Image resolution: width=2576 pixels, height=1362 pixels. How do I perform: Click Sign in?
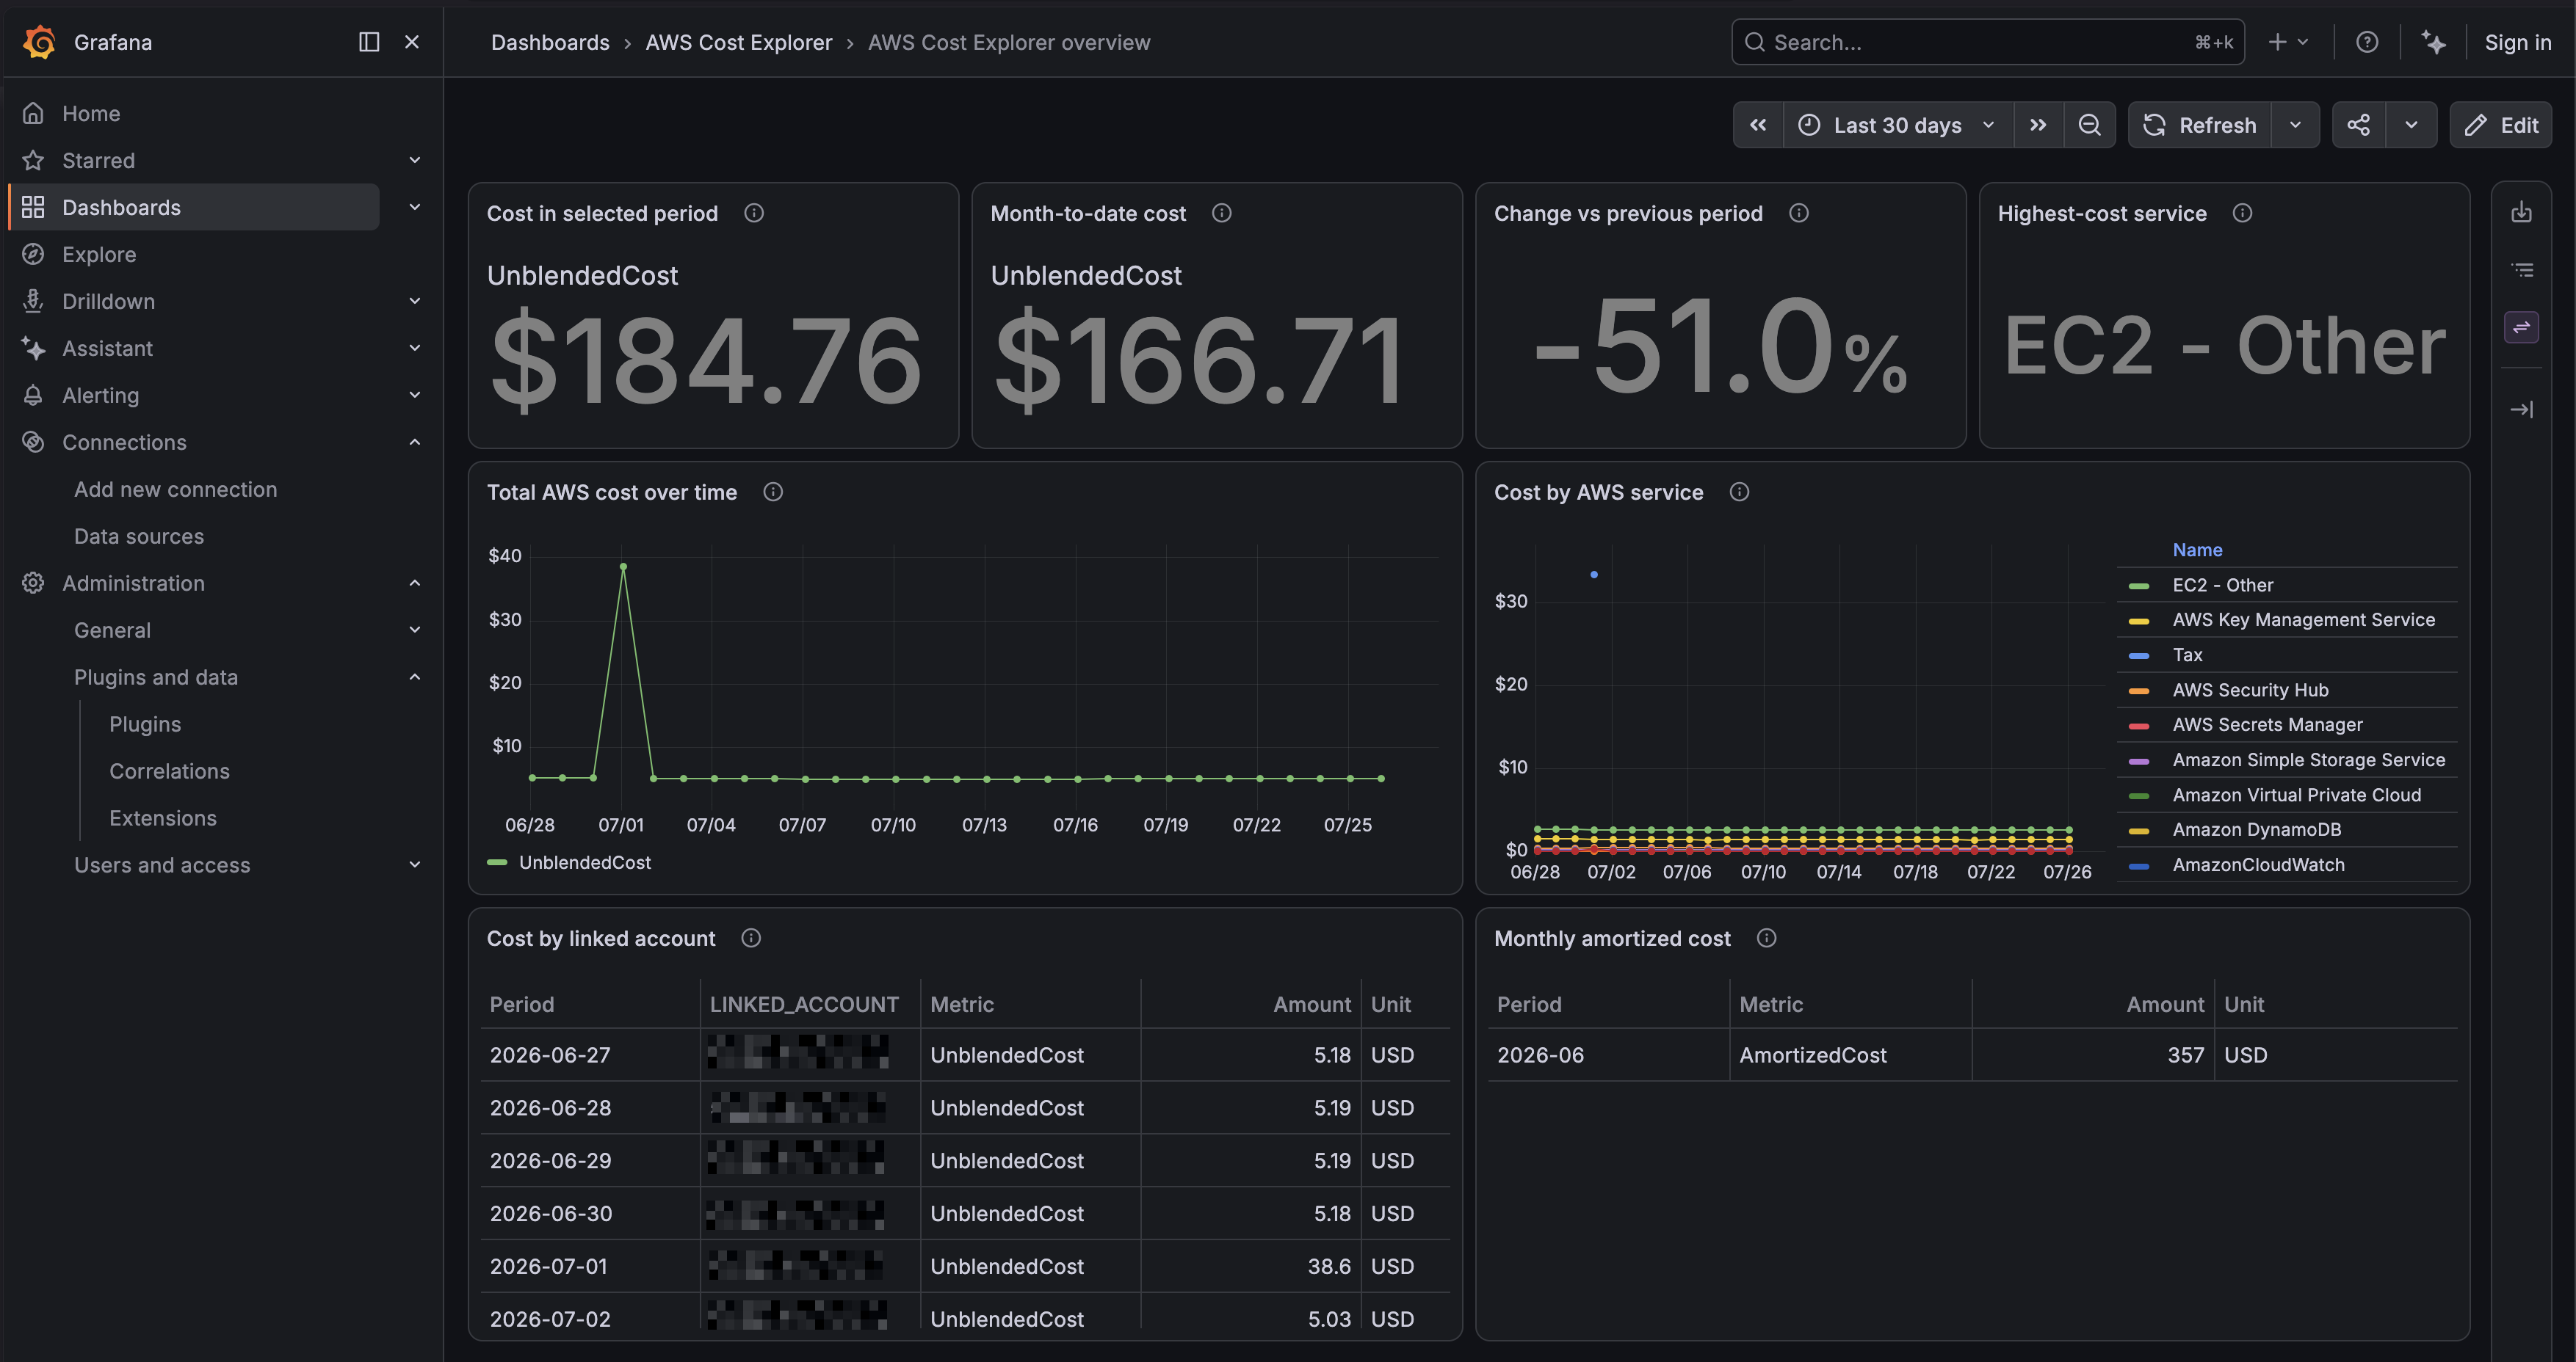click(2518, 43)
